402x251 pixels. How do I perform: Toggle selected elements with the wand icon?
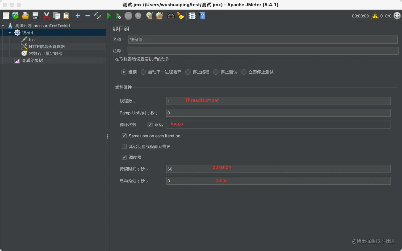click(x=97, y=16)
